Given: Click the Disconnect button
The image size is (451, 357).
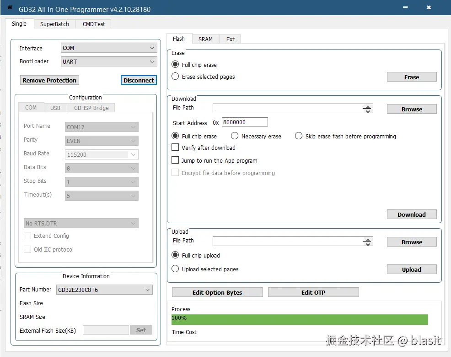Looking at the screenshot, I should pos(139,80).
